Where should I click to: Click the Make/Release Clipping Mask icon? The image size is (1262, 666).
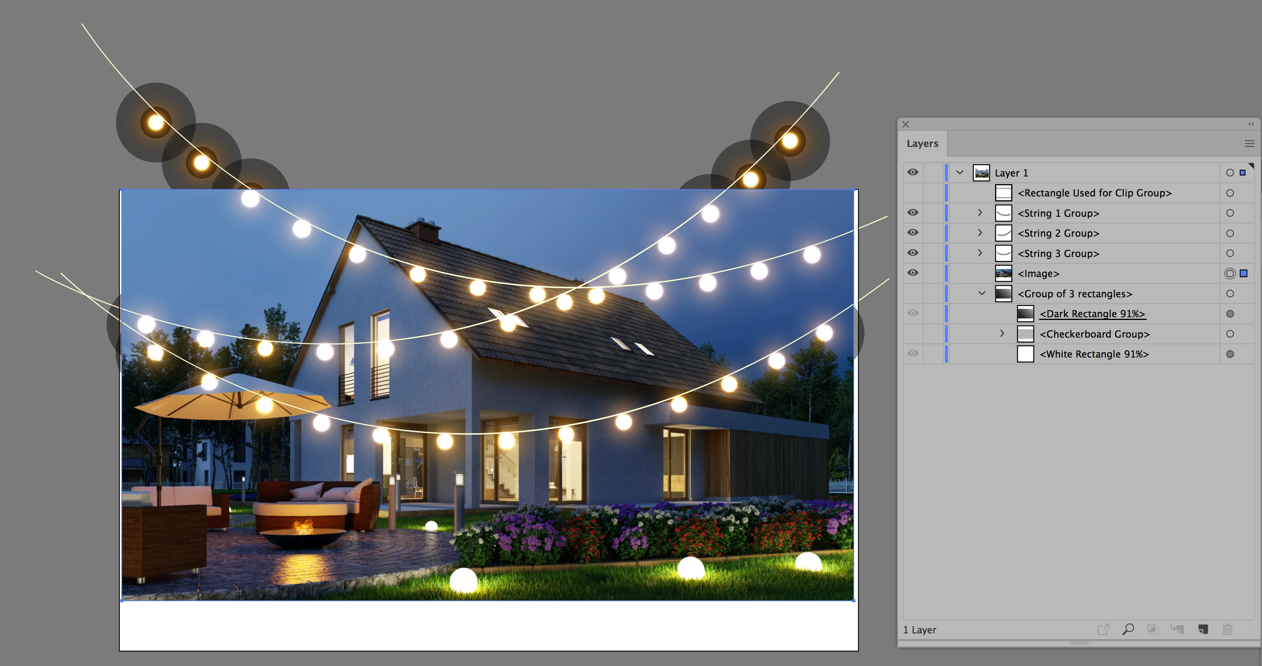tap(1152, 629)
